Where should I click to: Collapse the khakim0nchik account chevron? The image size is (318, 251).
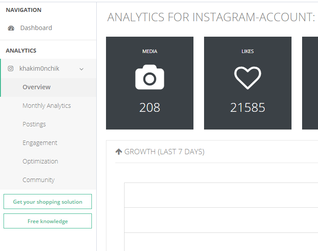coord(81,69)
